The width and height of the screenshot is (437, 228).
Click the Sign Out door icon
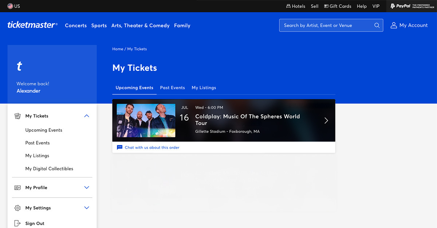(x=17, y=223)
